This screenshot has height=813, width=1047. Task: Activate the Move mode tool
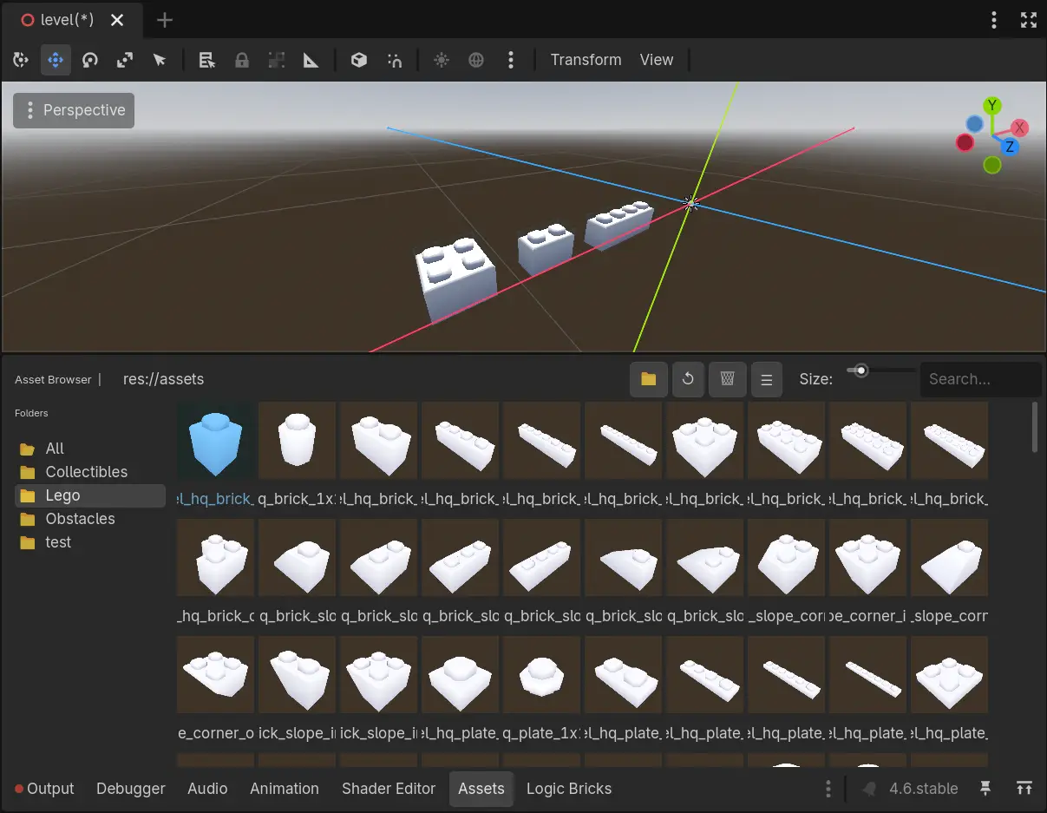[56, 60]
